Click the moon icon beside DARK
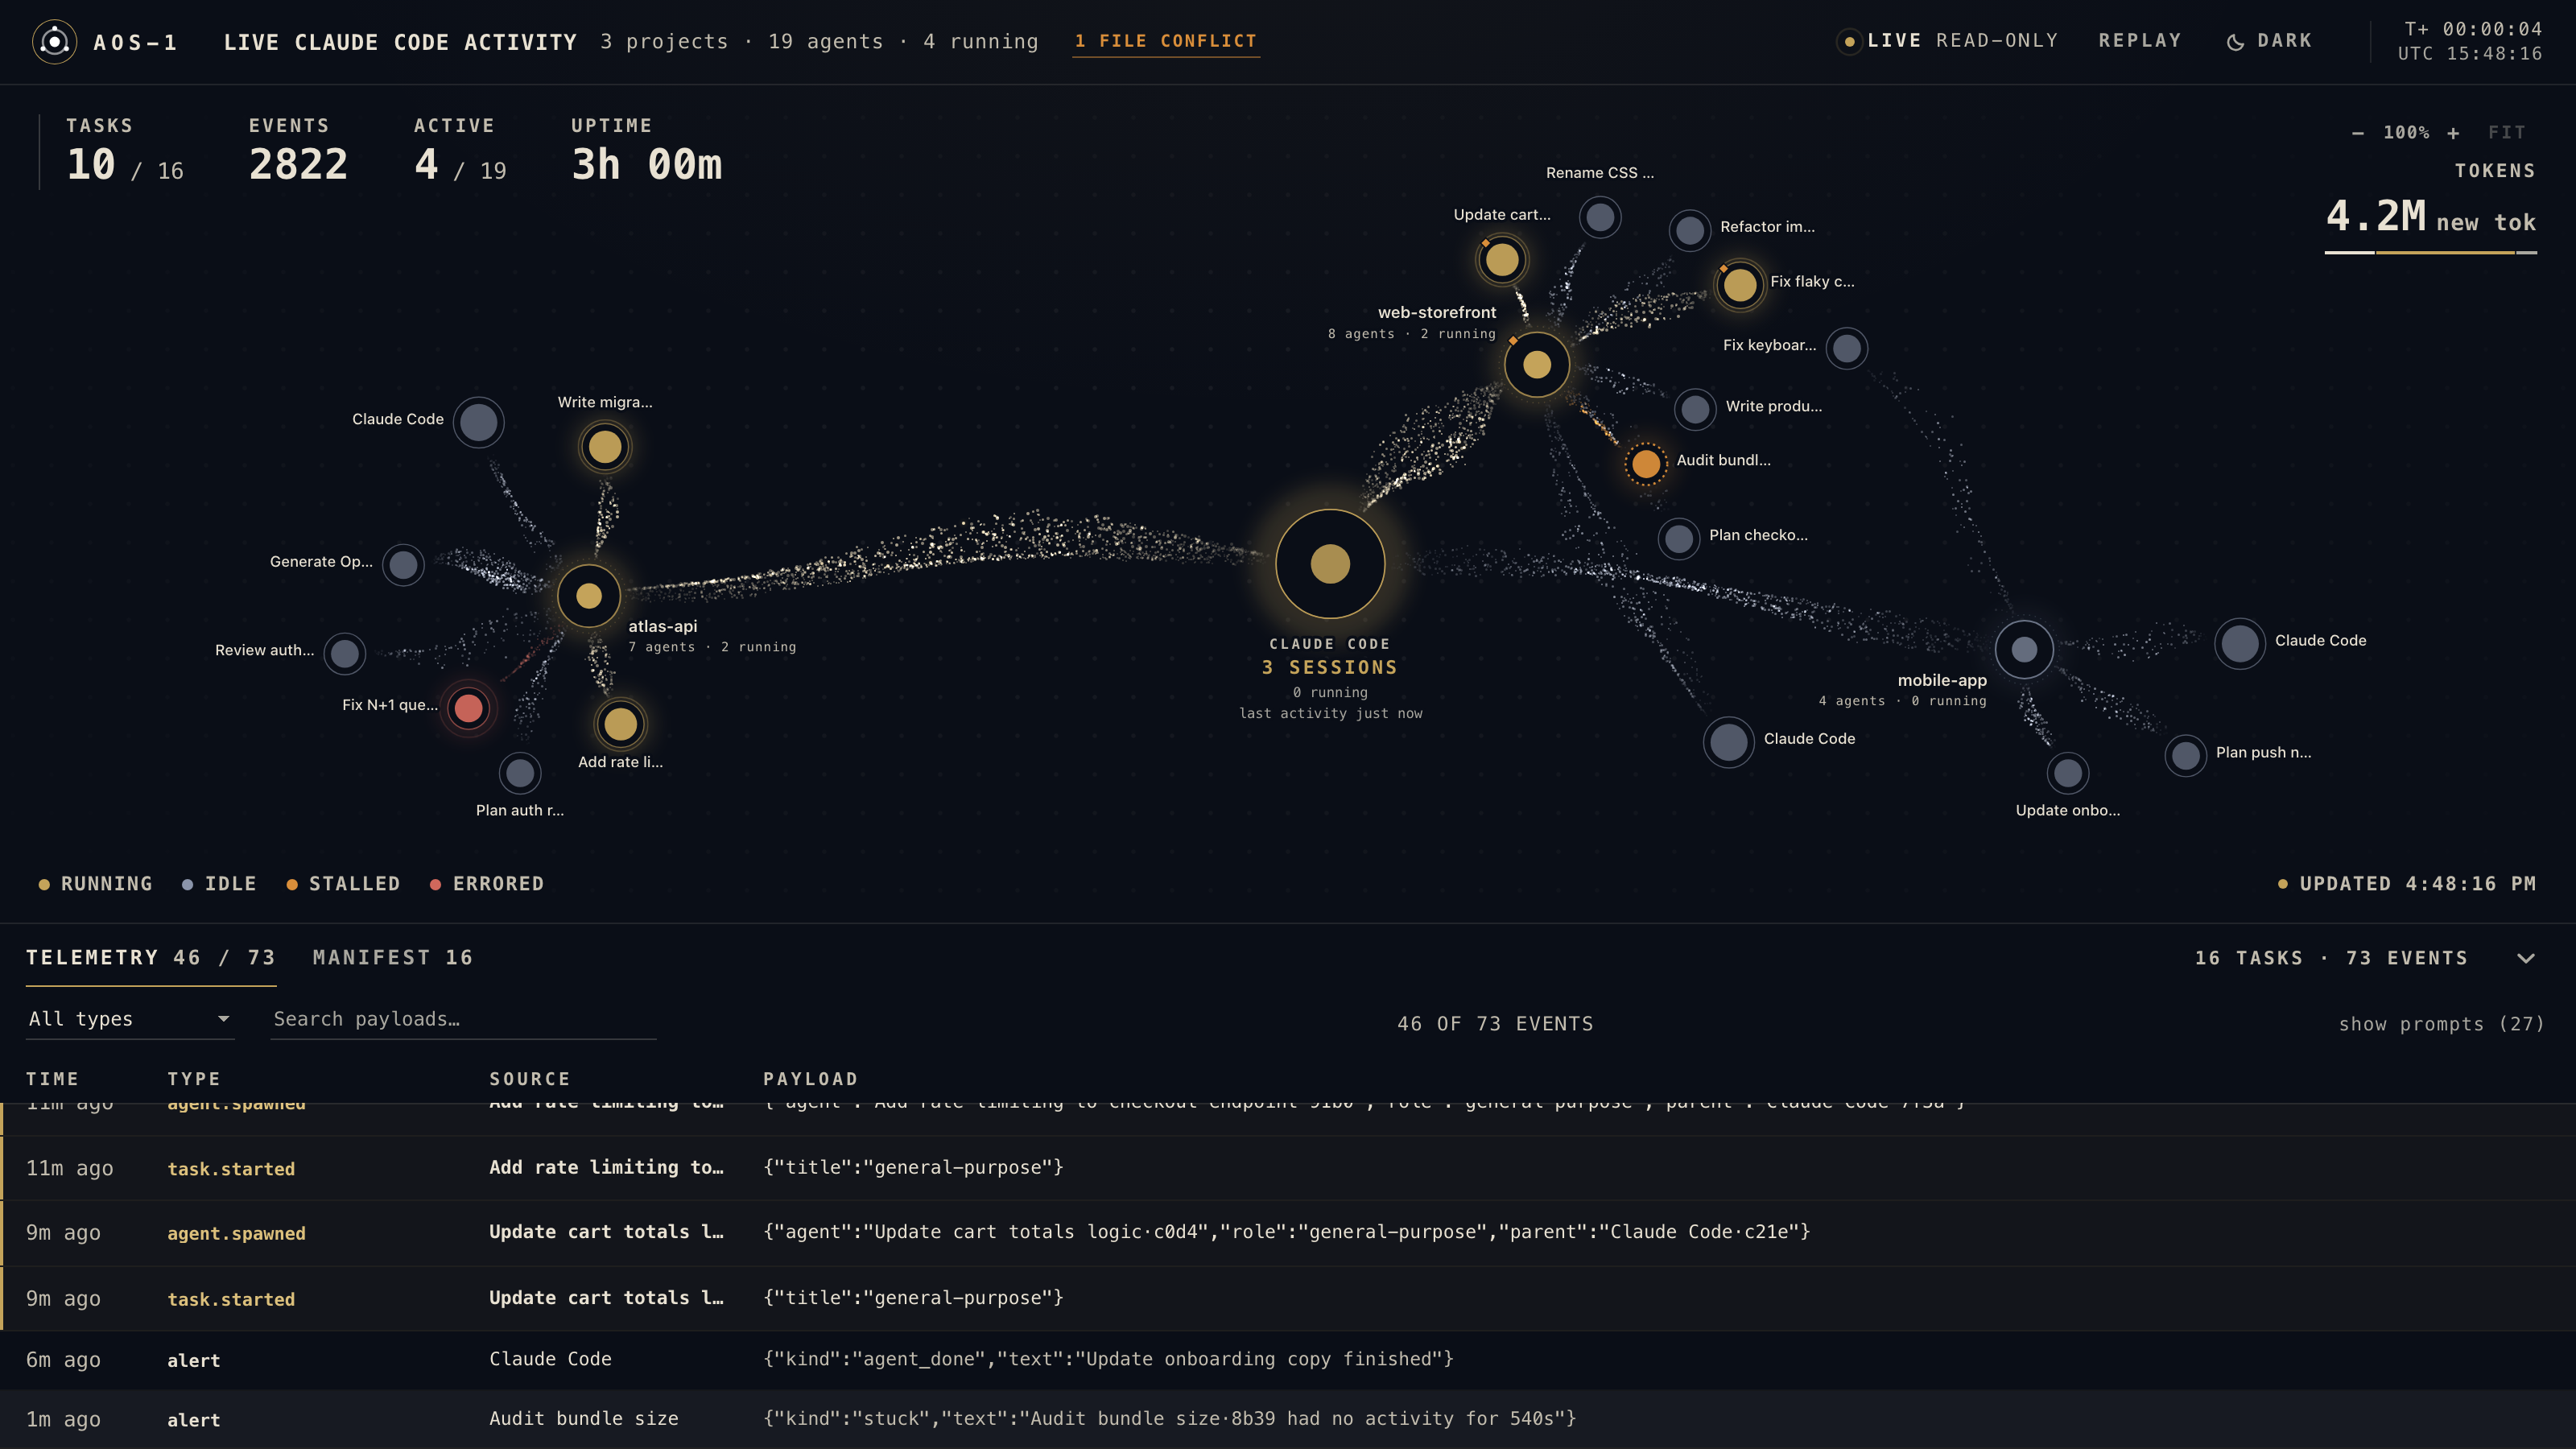2576x1449 pixels. tap(2235, 42)
